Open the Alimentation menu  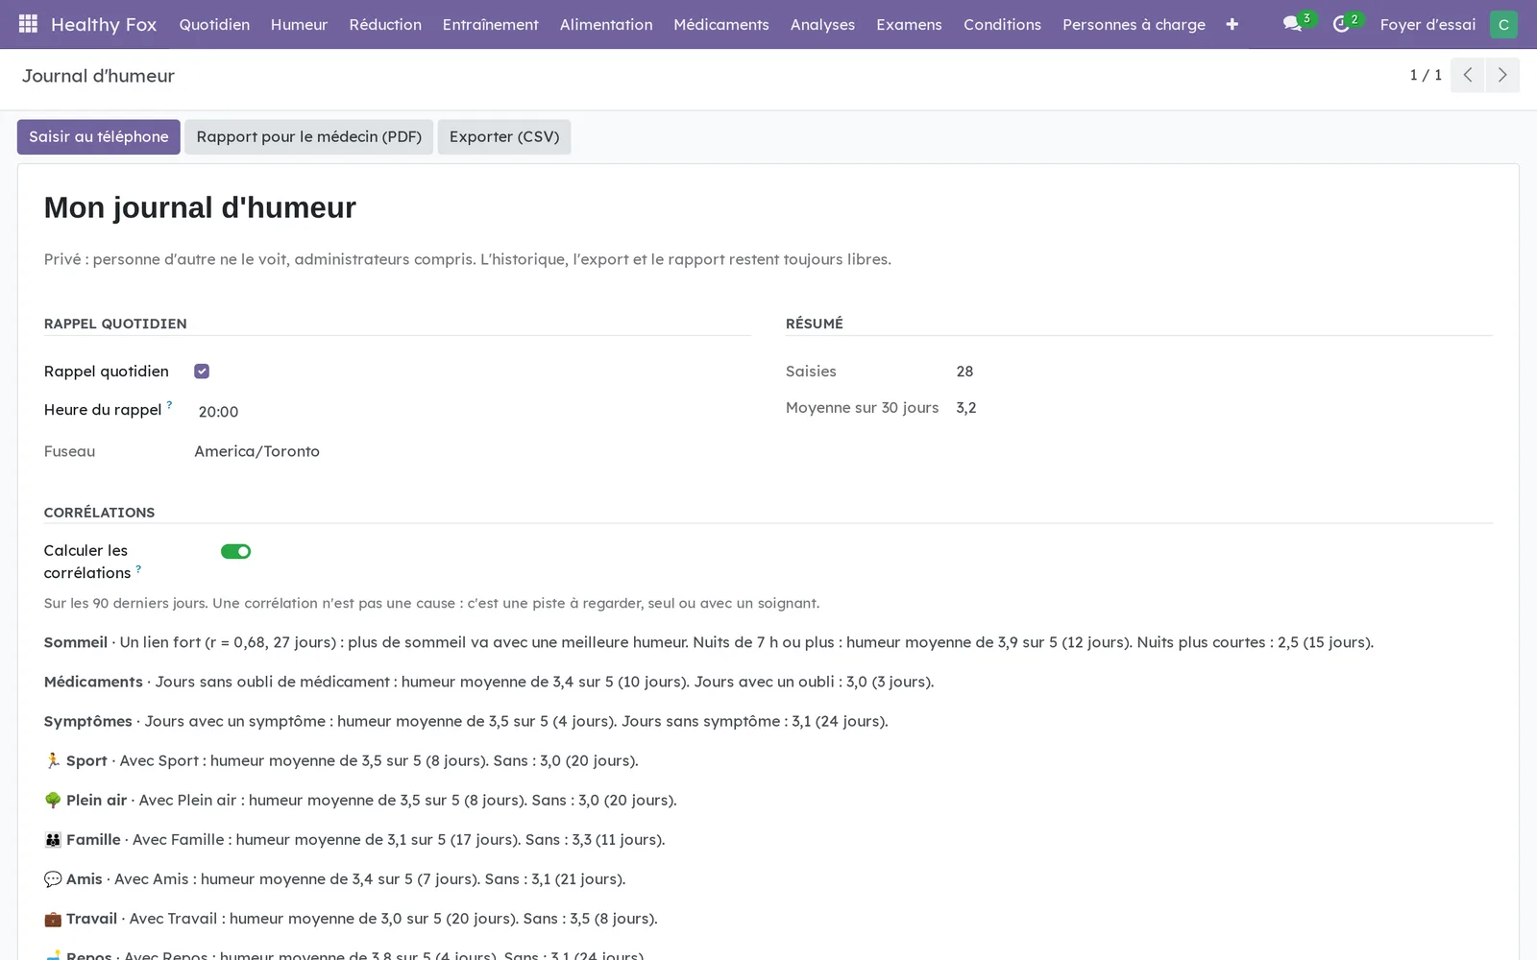click(606, 24)
